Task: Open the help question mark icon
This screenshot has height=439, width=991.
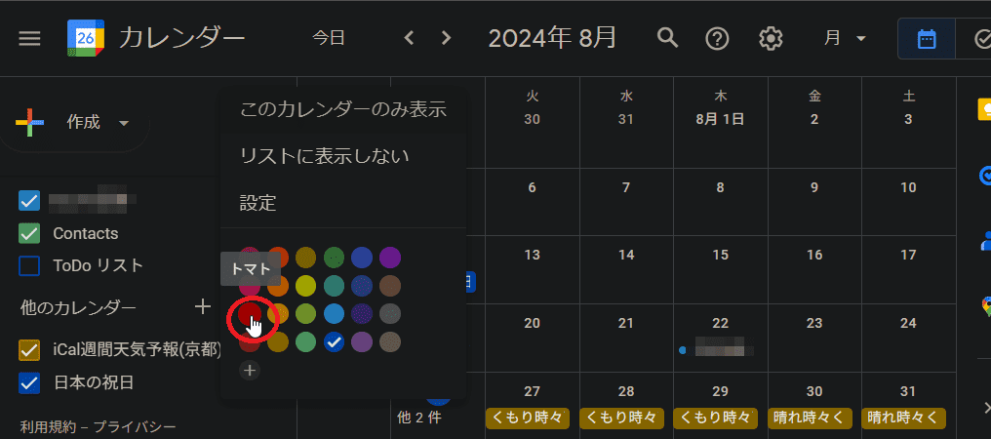Action: click(x=718, y=38)
